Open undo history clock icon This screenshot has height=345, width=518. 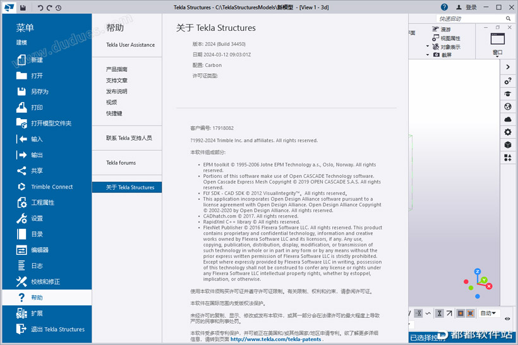pyautogui.click(x=59, y=8)
